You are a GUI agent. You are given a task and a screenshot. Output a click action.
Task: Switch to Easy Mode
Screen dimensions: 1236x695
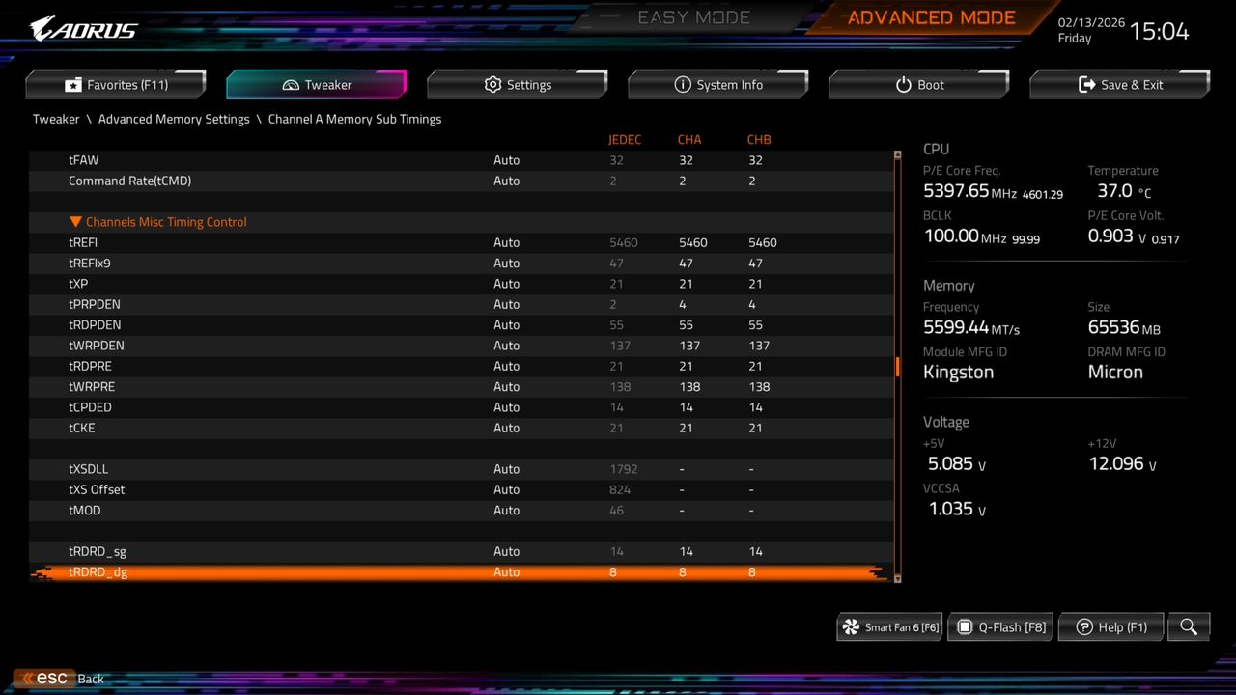693,16
